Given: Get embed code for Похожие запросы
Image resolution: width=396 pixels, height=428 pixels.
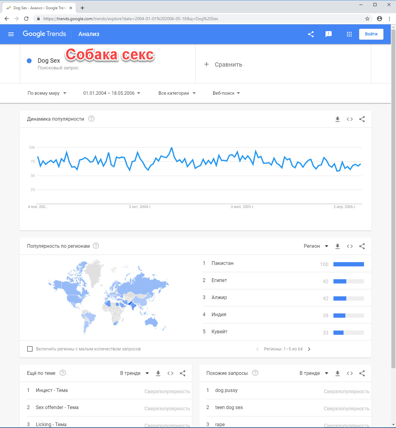Looking at the screenshot, I should point(350,373).
